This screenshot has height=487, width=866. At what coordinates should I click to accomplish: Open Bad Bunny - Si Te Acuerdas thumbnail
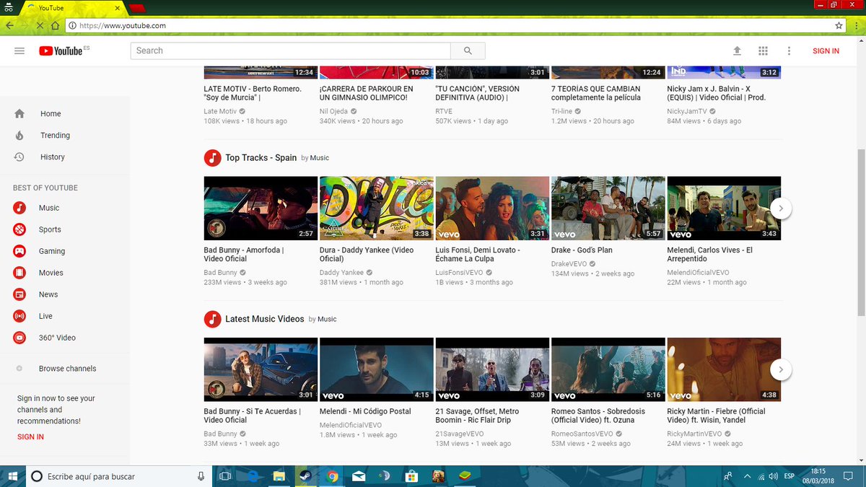(x=261, y=370)
